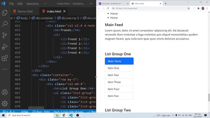
Task: Click the Item Two list entry
Action: click(119, 75)
